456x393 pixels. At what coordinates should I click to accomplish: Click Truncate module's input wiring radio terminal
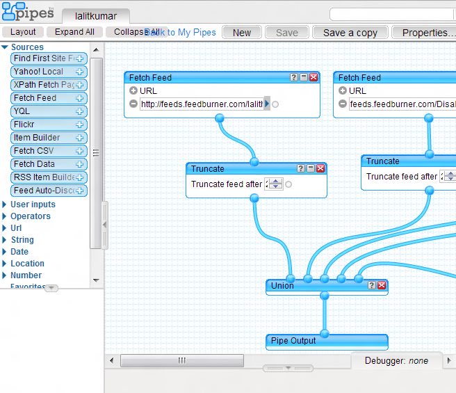coord(288,184)
